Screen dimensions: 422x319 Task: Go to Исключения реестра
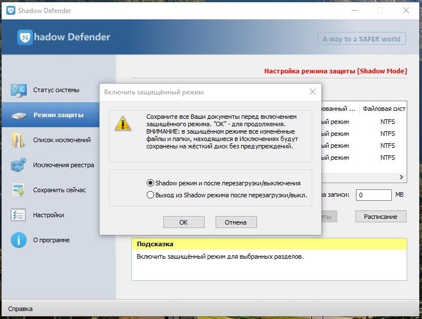64,165
